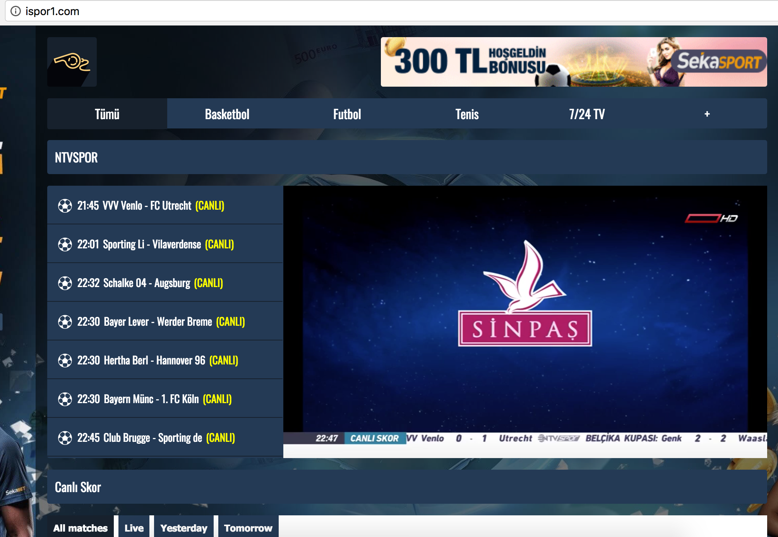Click the ispor1.com address bar
This screenshot has width=778, height=537.
coord(391,11)
